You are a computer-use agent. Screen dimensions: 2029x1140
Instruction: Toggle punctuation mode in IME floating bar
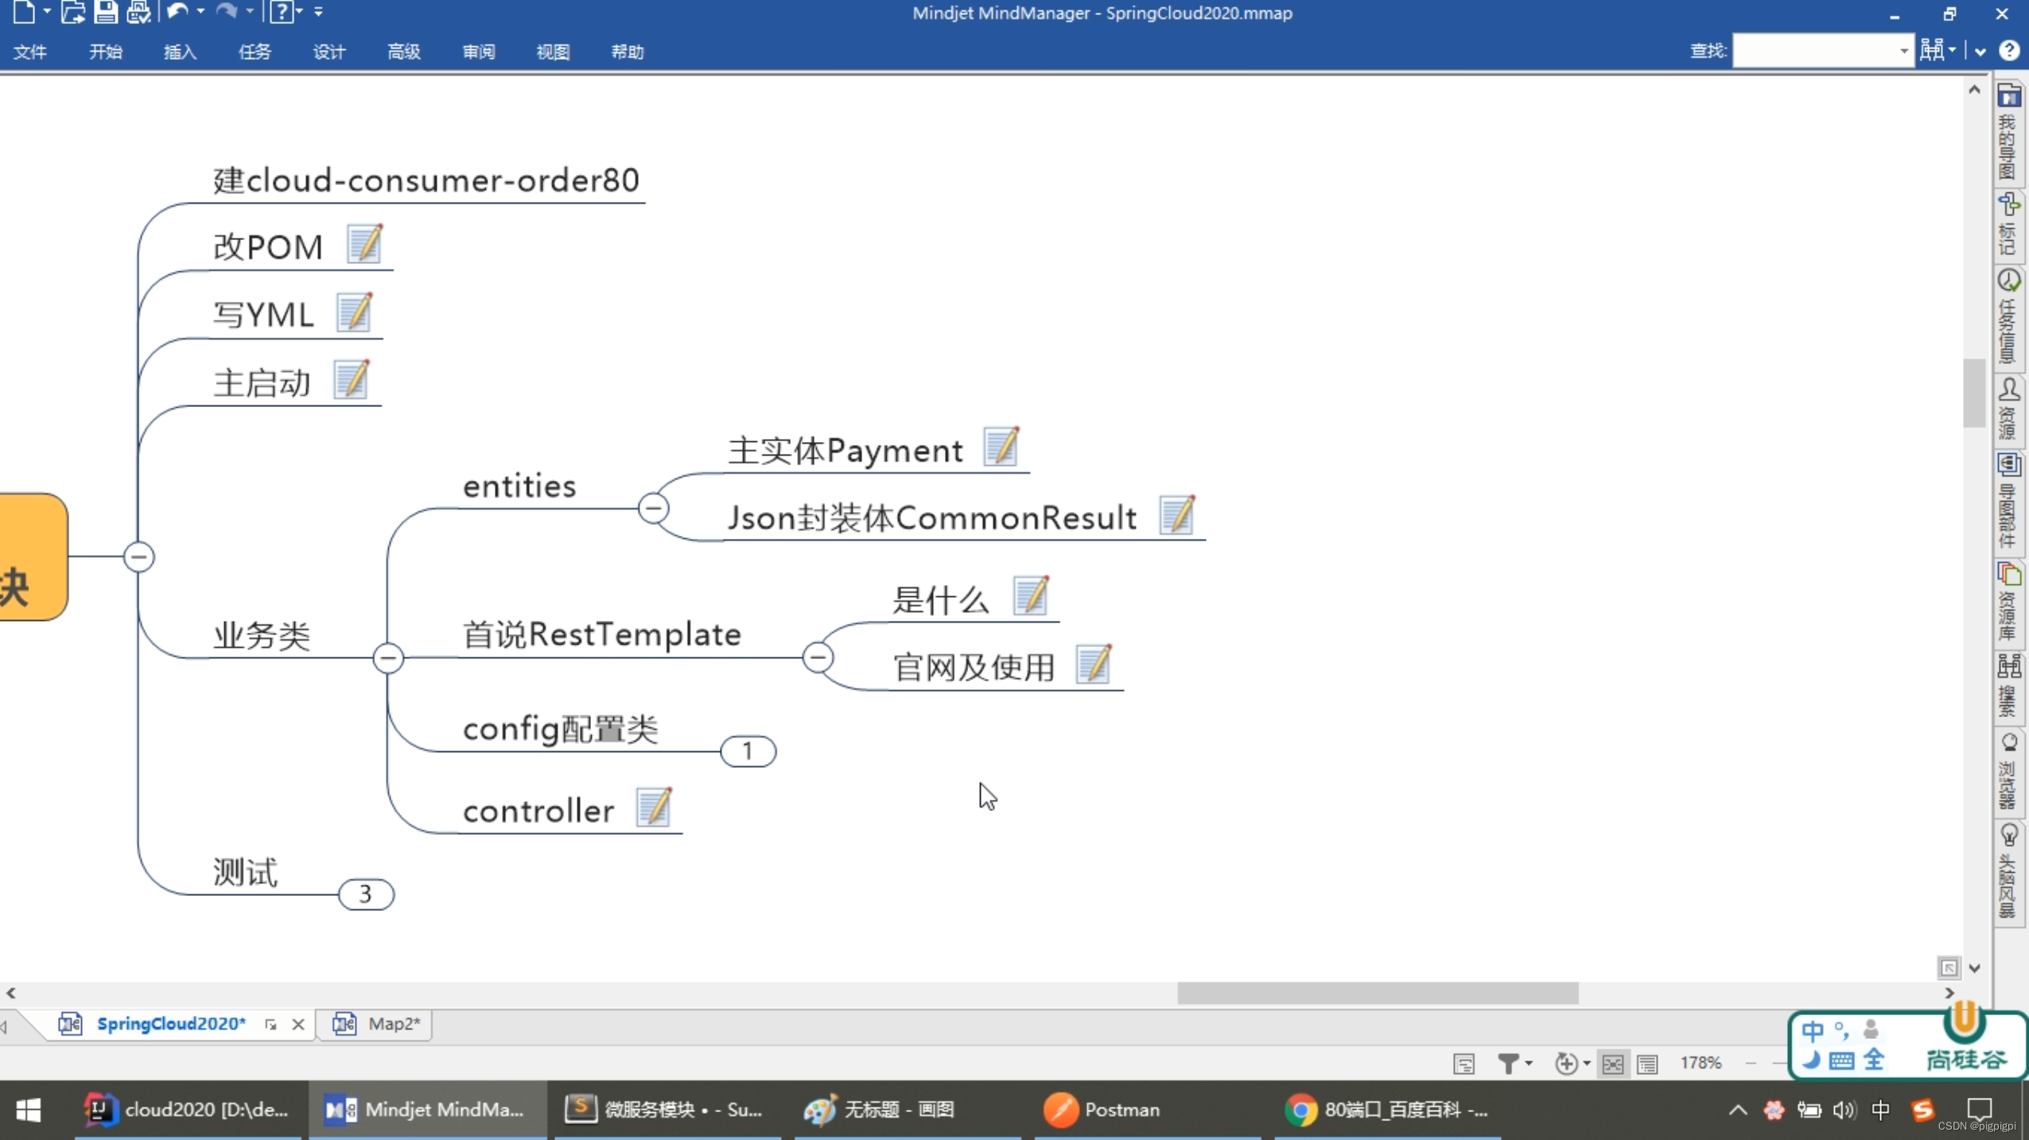[1841, 1031]
